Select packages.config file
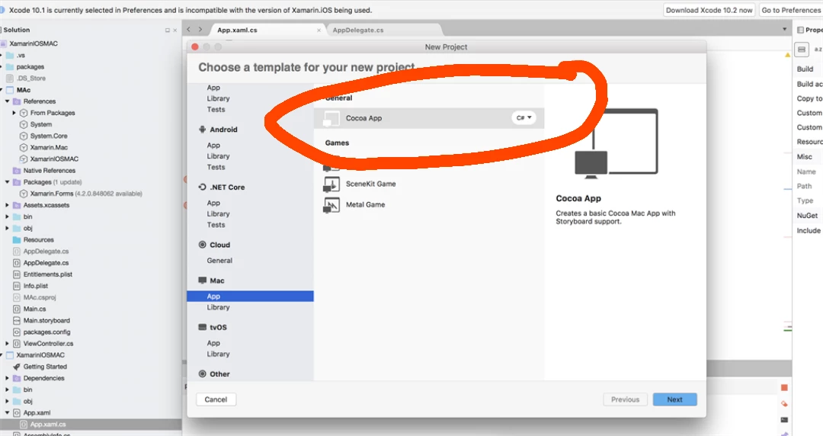The width and height of the screenshot is (823, 436). tap(46, 332)
